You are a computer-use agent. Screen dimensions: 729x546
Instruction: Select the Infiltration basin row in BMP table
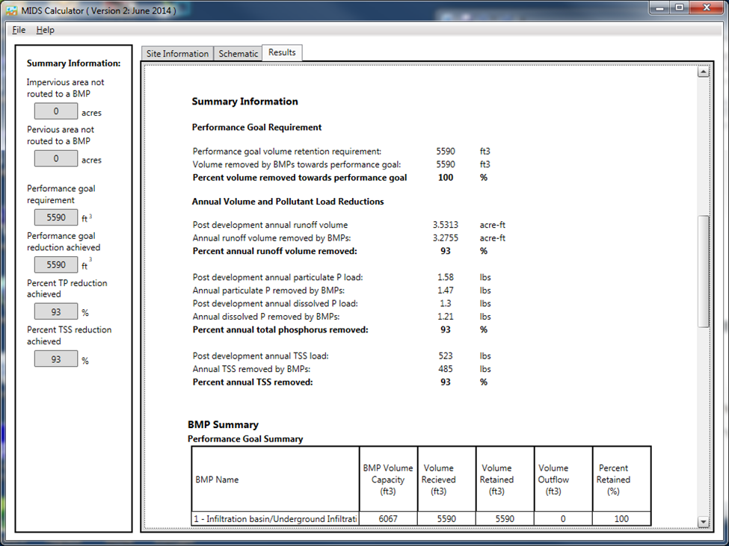click(x=275, y=518)
